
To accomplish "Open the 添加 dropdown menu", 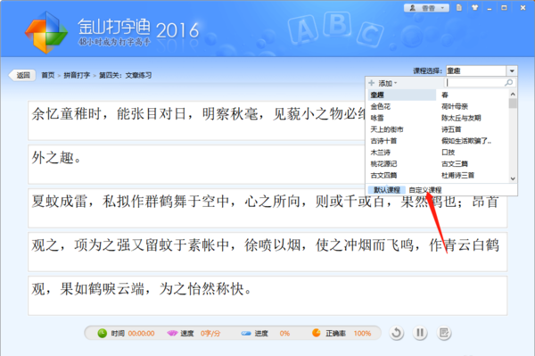I will tap(383, 83).
